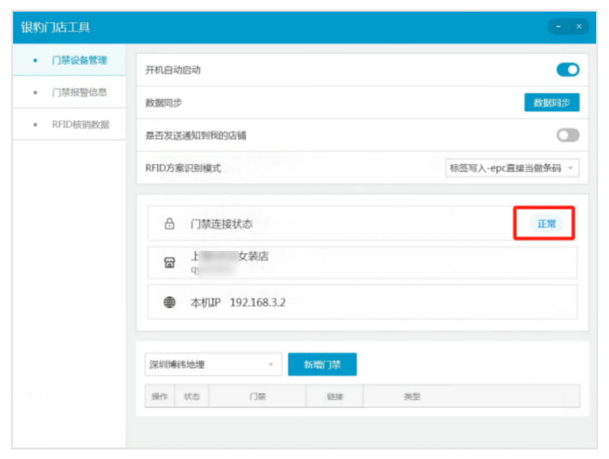609x459 pixels.
Task: Click the lock icon beside 门禁连接状态
Action: [x=170, y=224]
